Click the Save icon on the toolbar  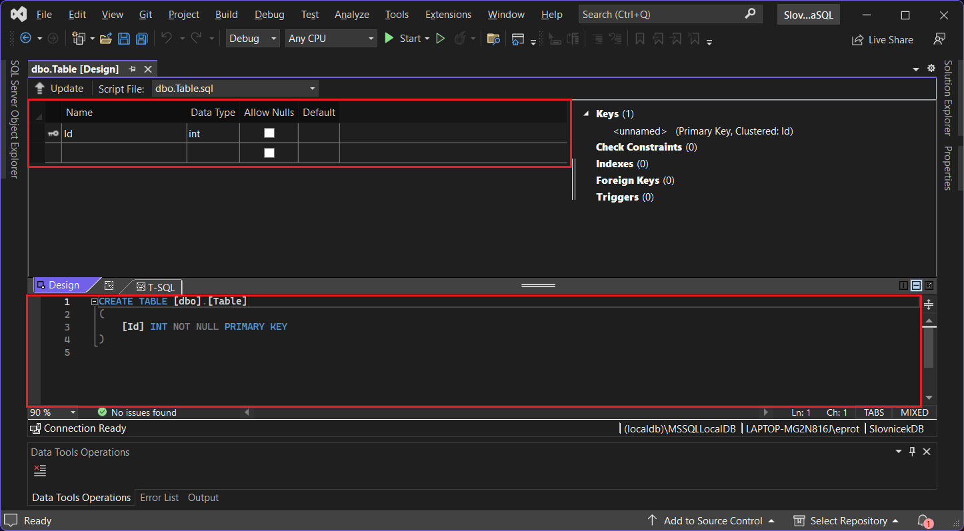coord(124,38)
